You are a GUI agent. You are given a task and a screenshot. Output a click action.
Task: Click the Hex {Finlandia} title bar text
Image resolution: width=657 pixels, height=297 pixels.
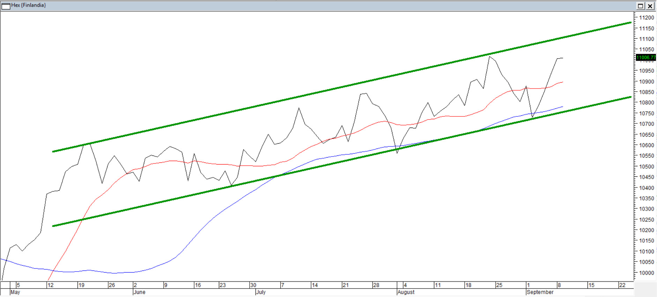pyautogui.click(x=29, y=5)
